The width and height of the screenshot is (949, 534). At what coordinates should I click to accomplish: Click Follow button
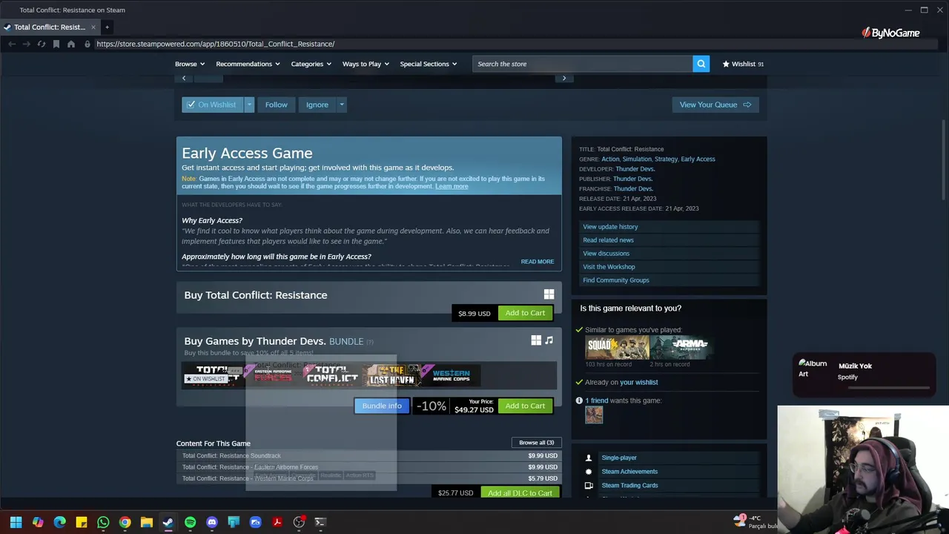pos(277,105)
